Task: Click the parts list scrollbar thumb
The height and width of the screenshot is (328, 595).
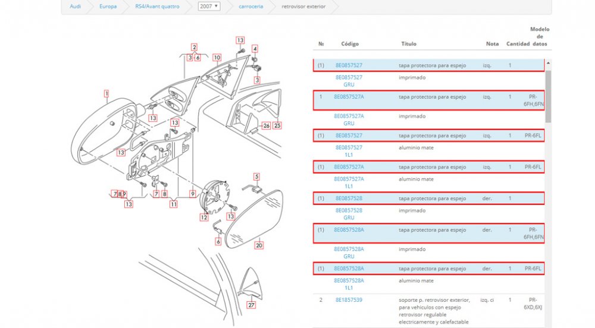Action: click(548, 96)
